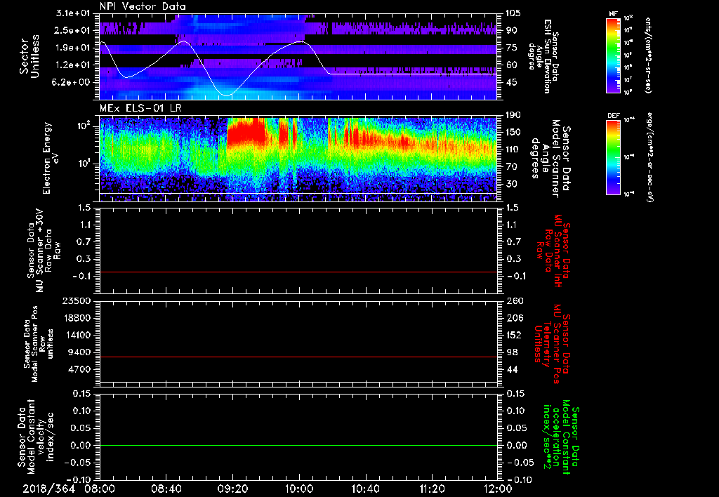Click the 10:40 time tick label
719x497 pixels.
pyautogui.click(x=365, y=489)
